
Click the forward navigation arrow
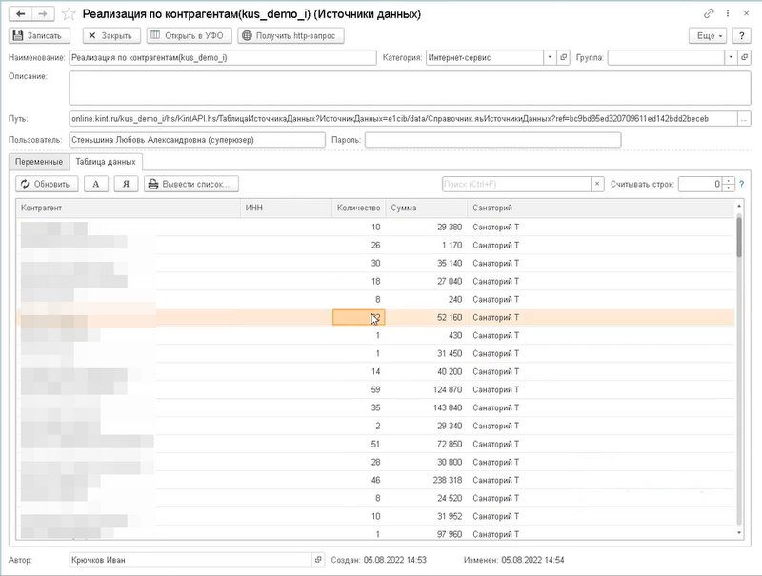point(44,15)
